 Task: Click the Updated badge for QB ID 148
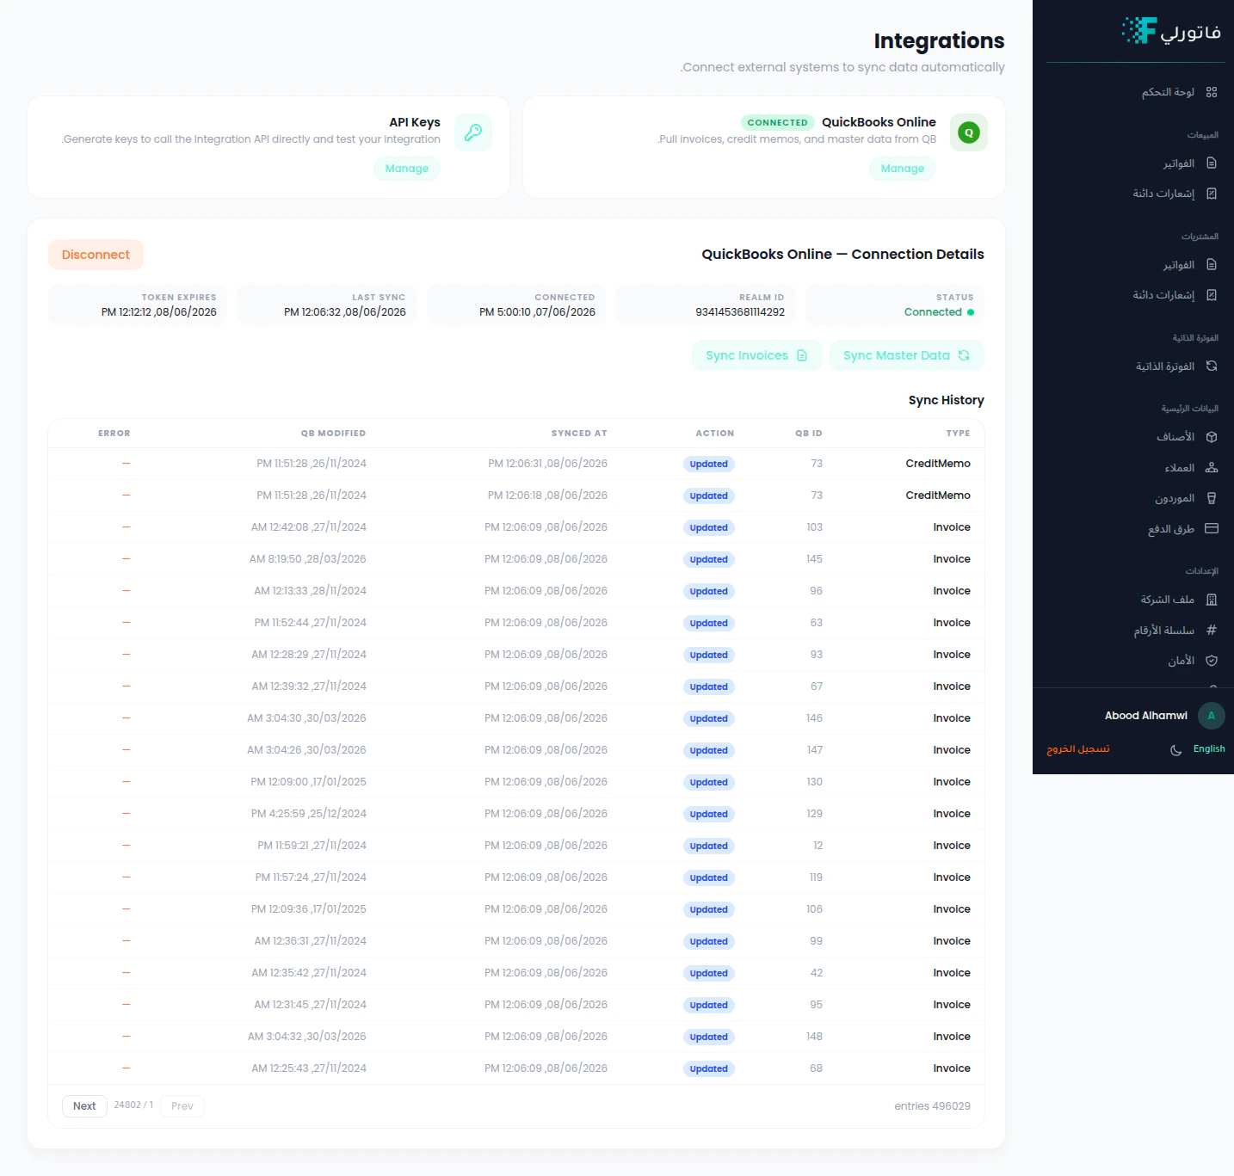click(709, 1037)
